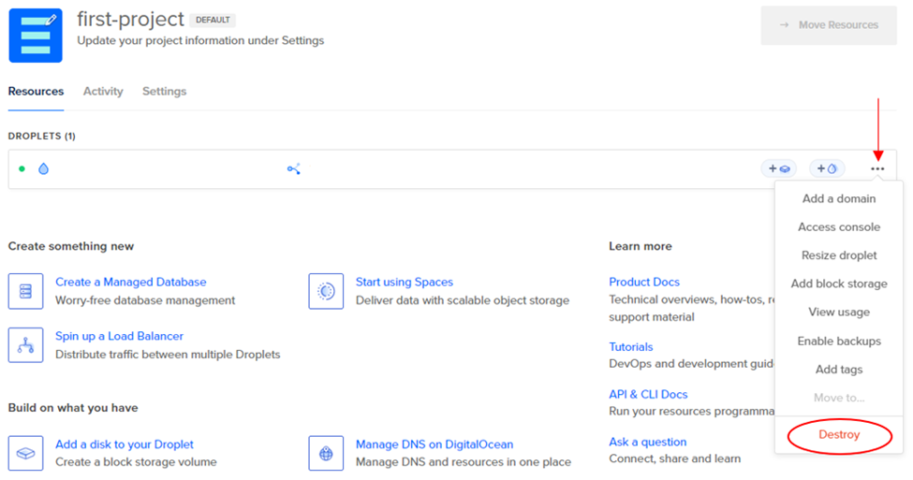913x480 pixels.
Task: Click the first-project title text
Action: (x=130, y=20)
